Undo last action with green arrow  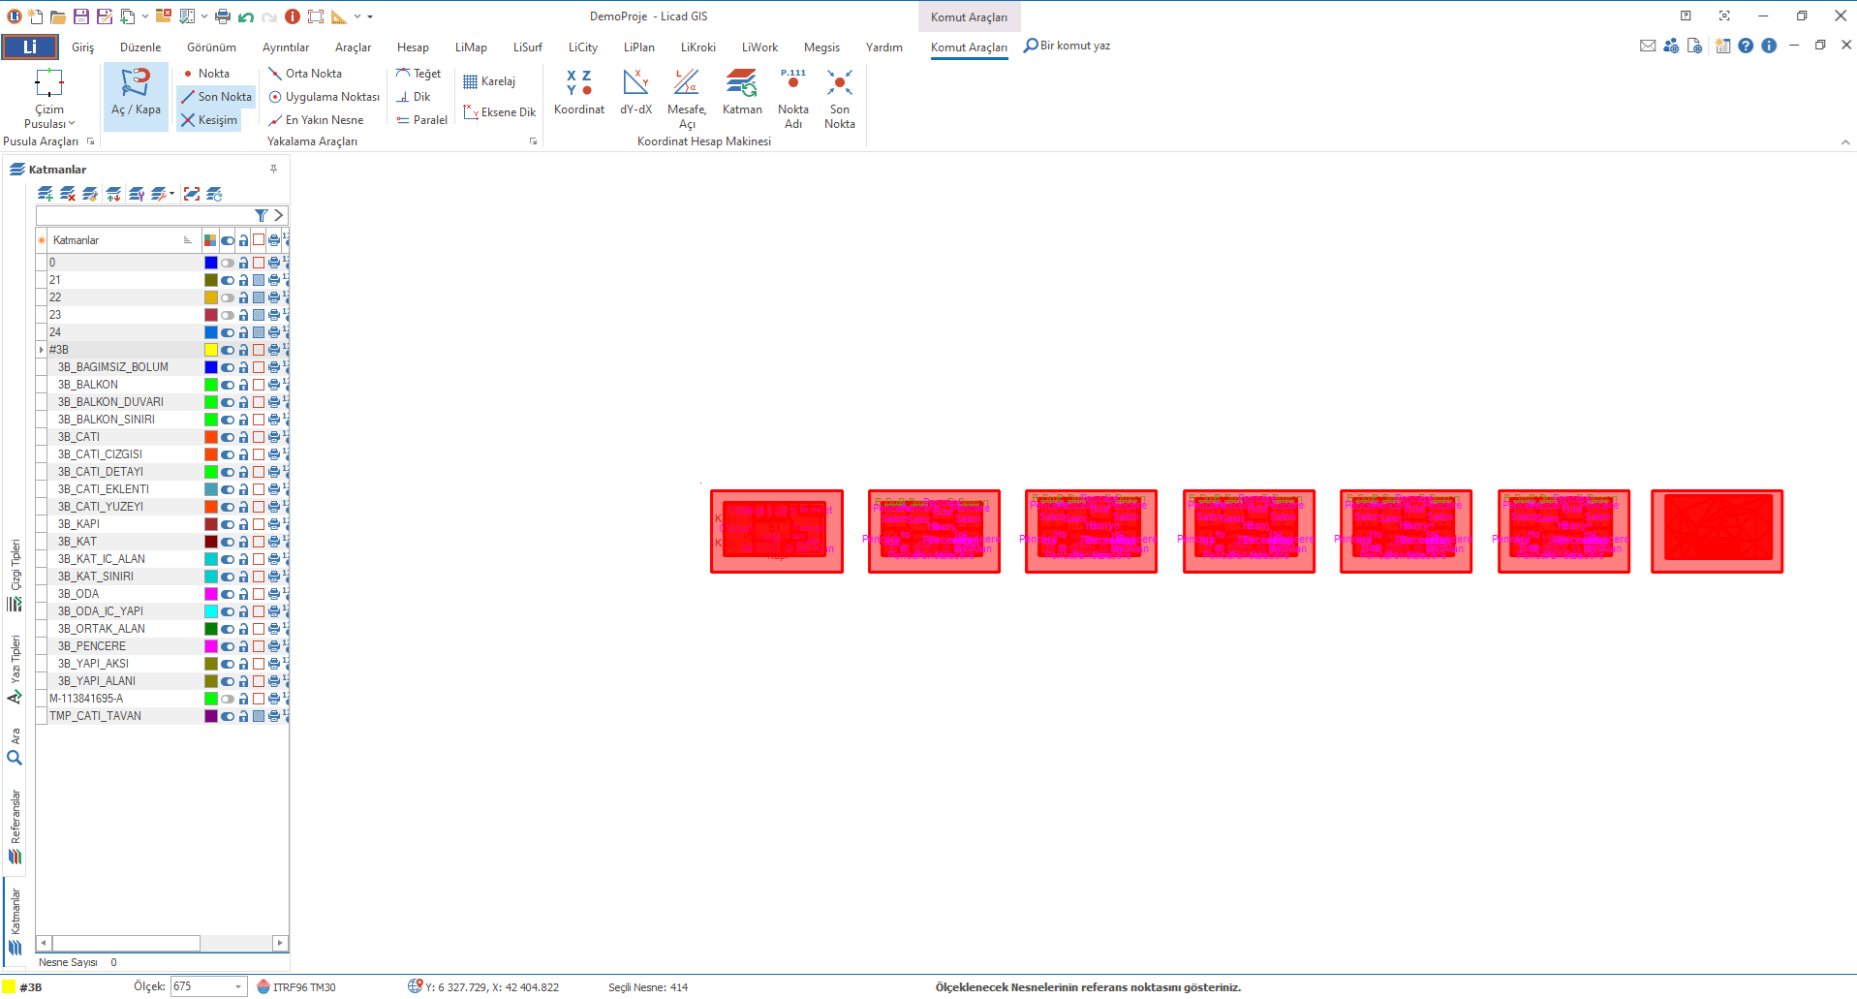pos(246,16)
